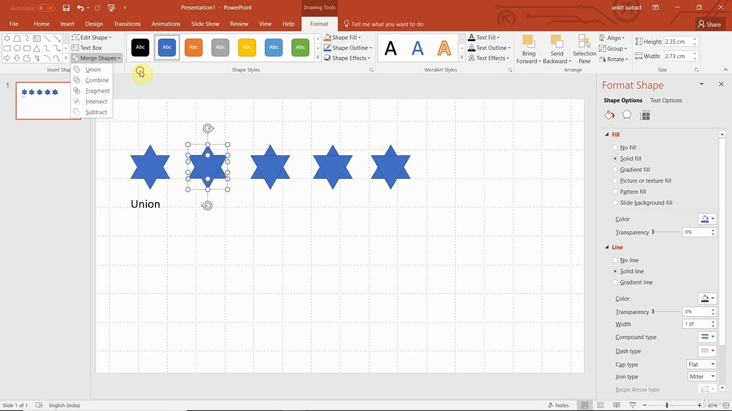Select the No line radio option
This screenshot has height=411, width=732.
point(615,260)
